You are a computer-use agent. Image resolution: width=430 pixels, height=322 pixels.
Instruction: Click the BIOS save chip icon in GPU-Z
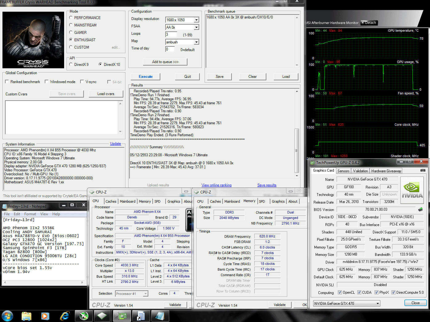(420, 209)
